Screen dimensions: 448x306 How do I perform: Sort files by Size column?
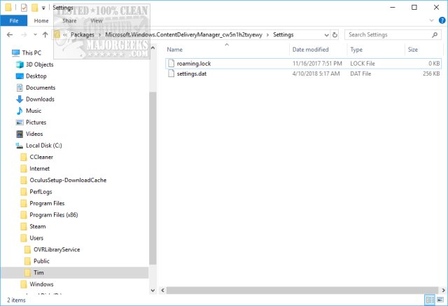[412, 50]
